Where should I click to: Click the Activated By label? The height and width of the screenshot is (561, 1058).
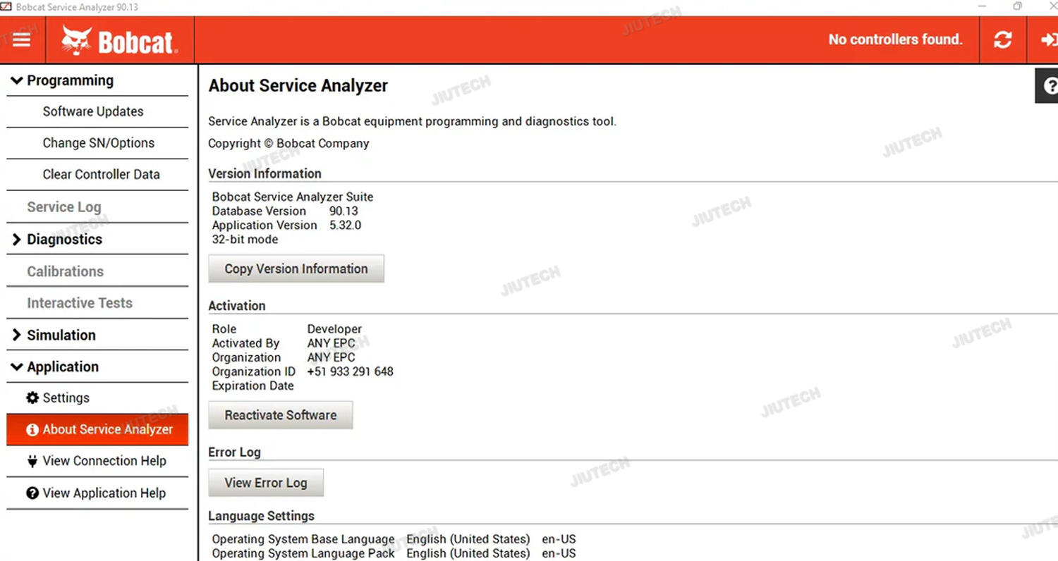coord(245,343)
